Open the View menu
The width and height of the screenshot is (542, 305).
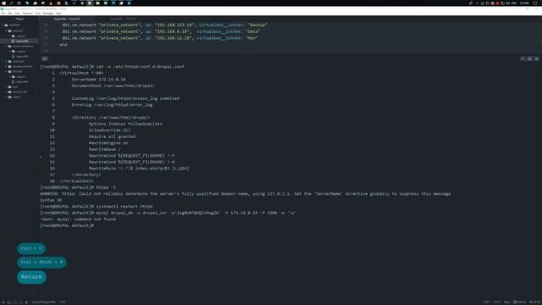[17, 14]
